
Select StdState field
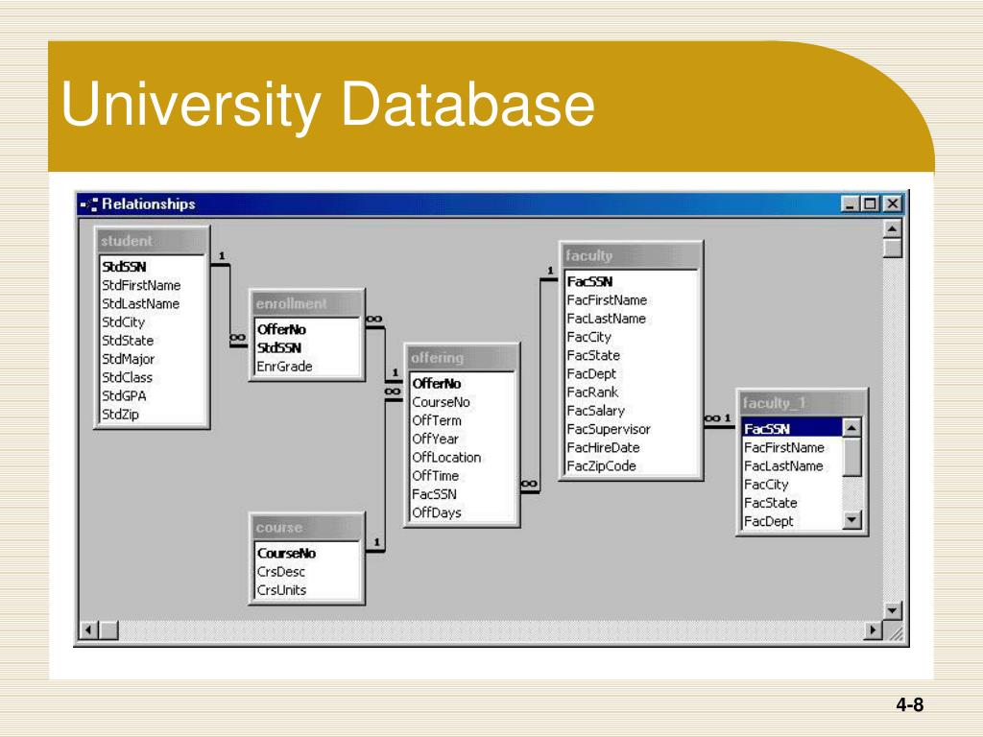click(x=128, y=341)
